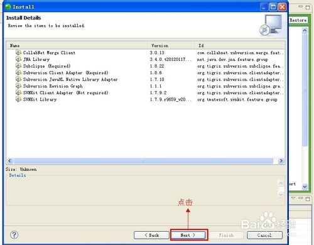Screen dimensions: 314x245
Task: Maximize the background Eclipse view panel
Action: pyautogui.click(x=308, y=8)
